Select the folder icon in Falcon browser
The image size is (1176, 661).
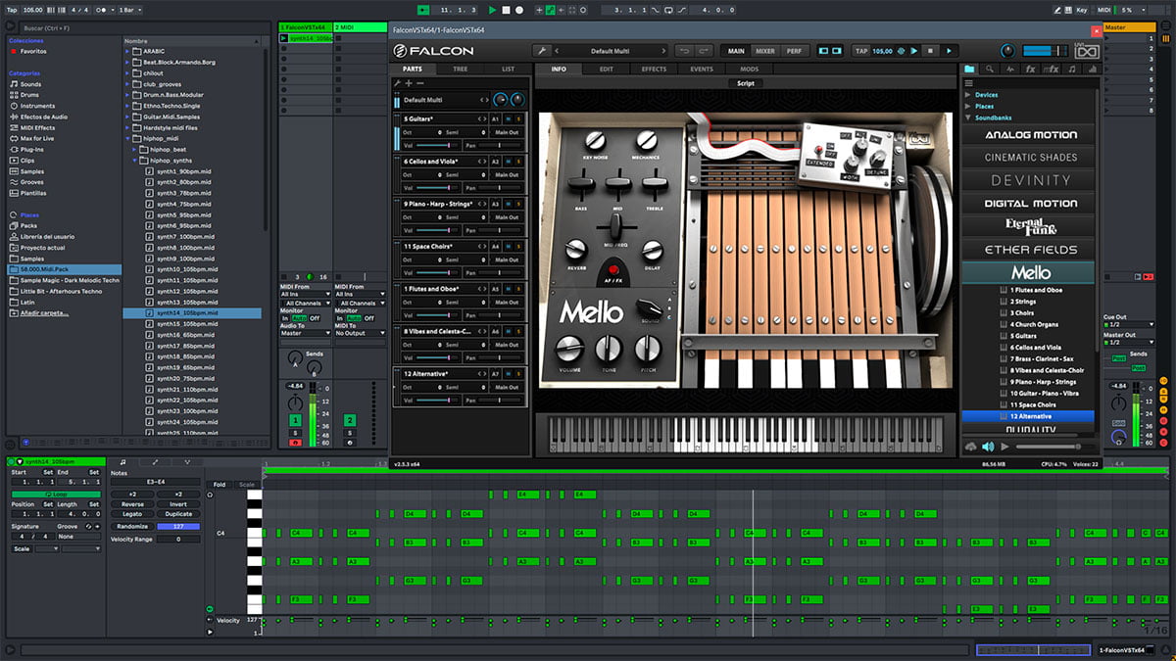point(969,70)
